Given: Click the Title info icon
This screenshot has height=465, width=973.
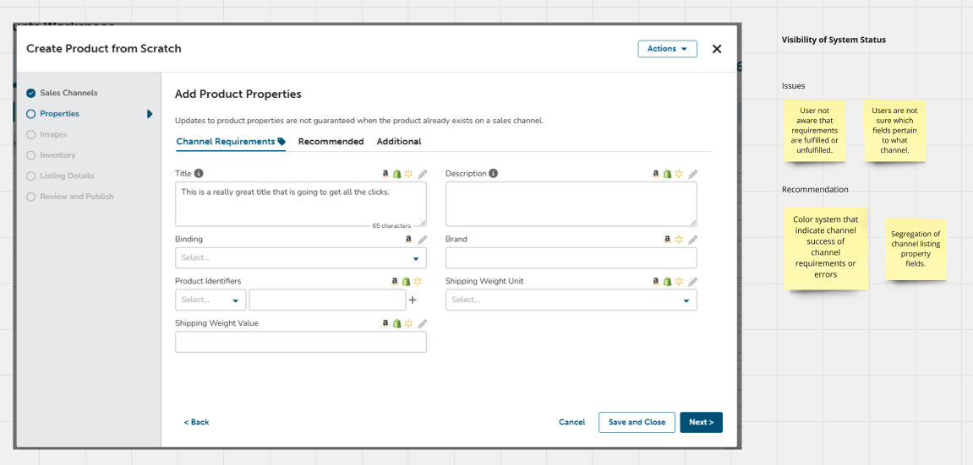Looking at the screenshot, I should (x=199, y=173).
